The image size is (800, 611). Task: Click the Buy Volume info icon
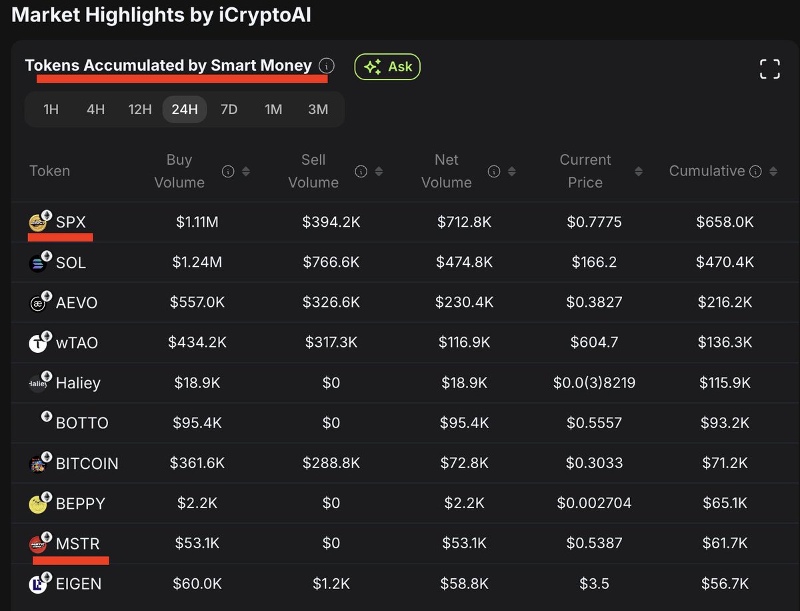point(228,171)
